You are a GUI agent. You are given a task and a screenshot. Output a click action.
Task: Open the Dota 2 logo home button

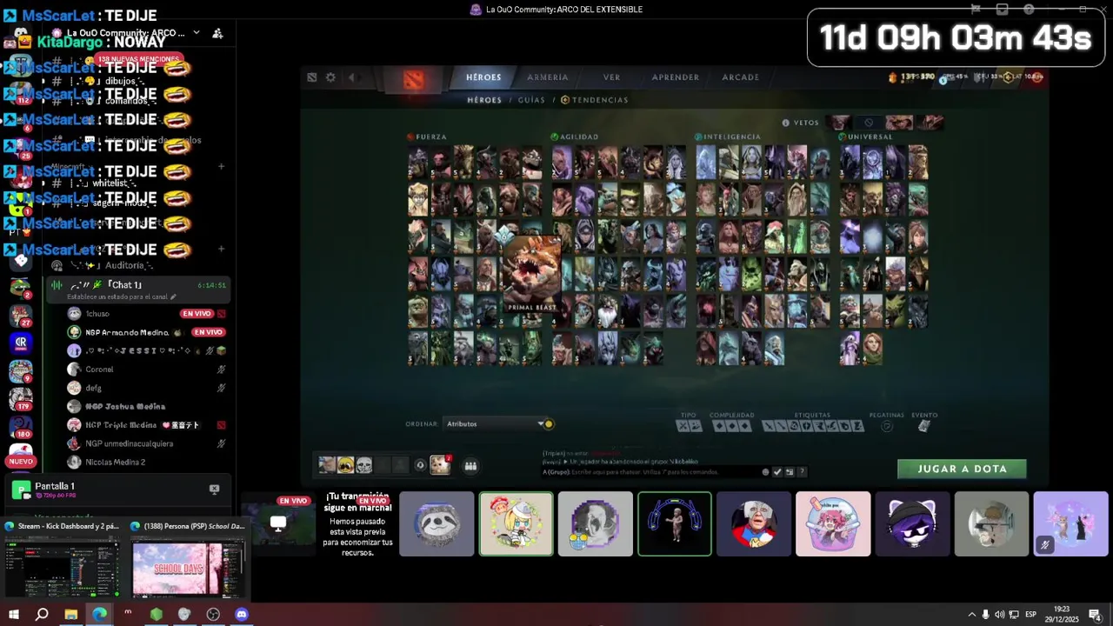point(414,79)
